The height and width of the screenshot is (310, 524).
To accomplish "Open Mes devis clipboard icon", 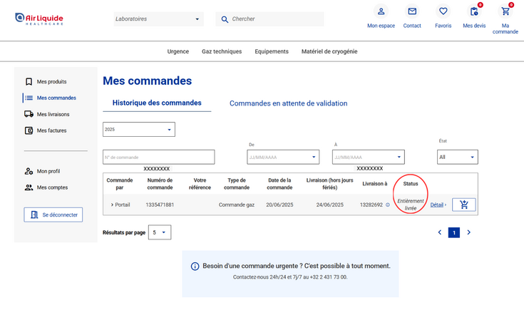I will [x=474, y=11].
